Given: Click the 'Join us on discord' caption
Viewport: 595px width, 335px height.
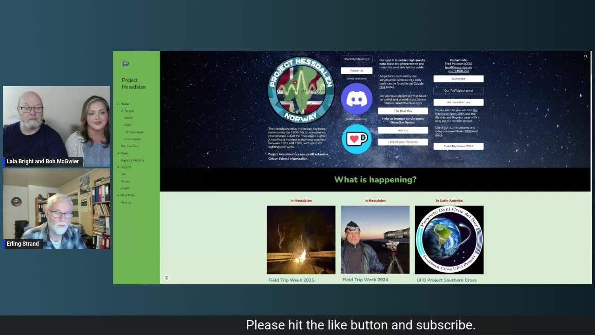Looking at the screenshot, I should click(357, 79).
